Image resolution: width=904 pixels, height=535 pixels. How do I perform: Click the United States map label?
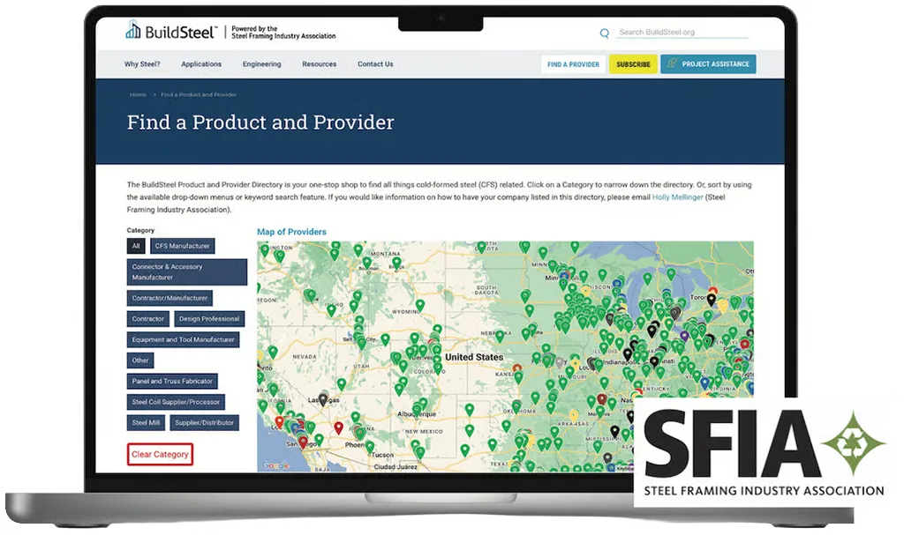point(474,357)
